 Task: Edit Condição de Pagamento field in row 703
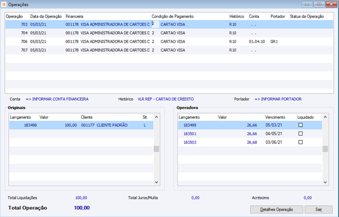coord(155,24)
